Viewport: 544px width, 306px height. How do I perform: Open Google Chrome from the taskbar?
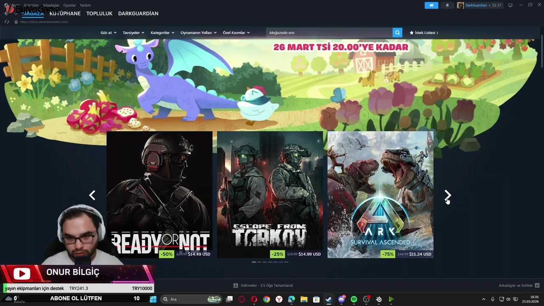[x=266, y=299]
